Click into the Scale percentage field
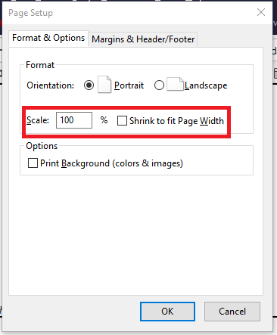277x335 pixels. 74,120
